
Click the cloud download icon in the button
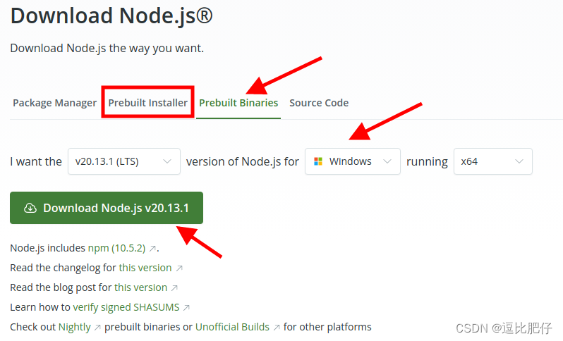coord(30,208)
